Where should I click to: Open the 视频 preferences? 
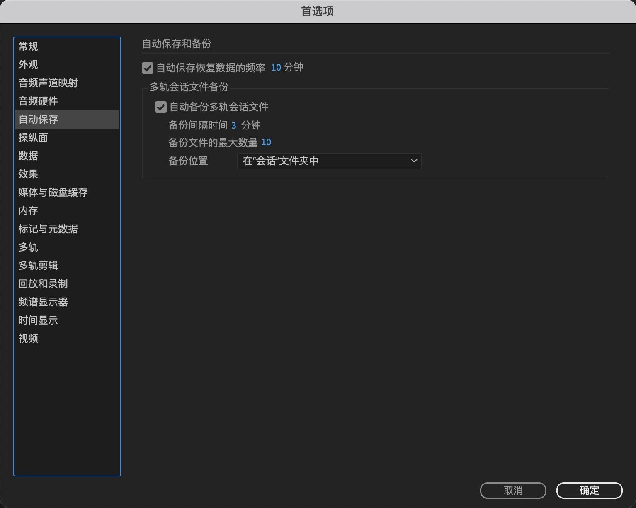(x=28, y=339)
